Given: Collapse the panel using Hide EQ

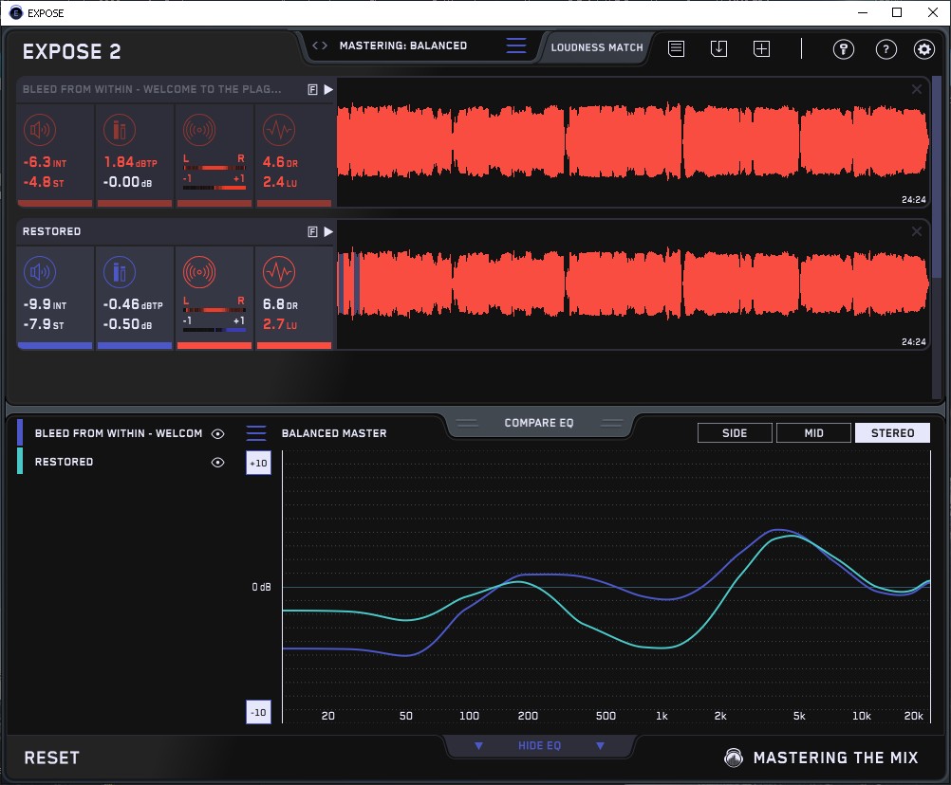Looking at the screenshot, I should coord(539,746).
